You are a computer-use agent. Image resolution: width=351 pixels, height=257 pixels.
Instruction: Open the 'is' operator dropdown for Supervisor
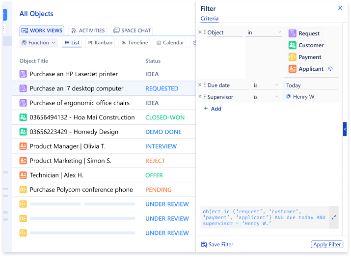[x=265, y=97]
